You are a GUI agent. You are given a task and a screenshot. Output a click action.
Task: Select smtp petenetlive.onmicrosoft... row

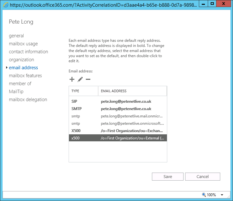point(118,123)
